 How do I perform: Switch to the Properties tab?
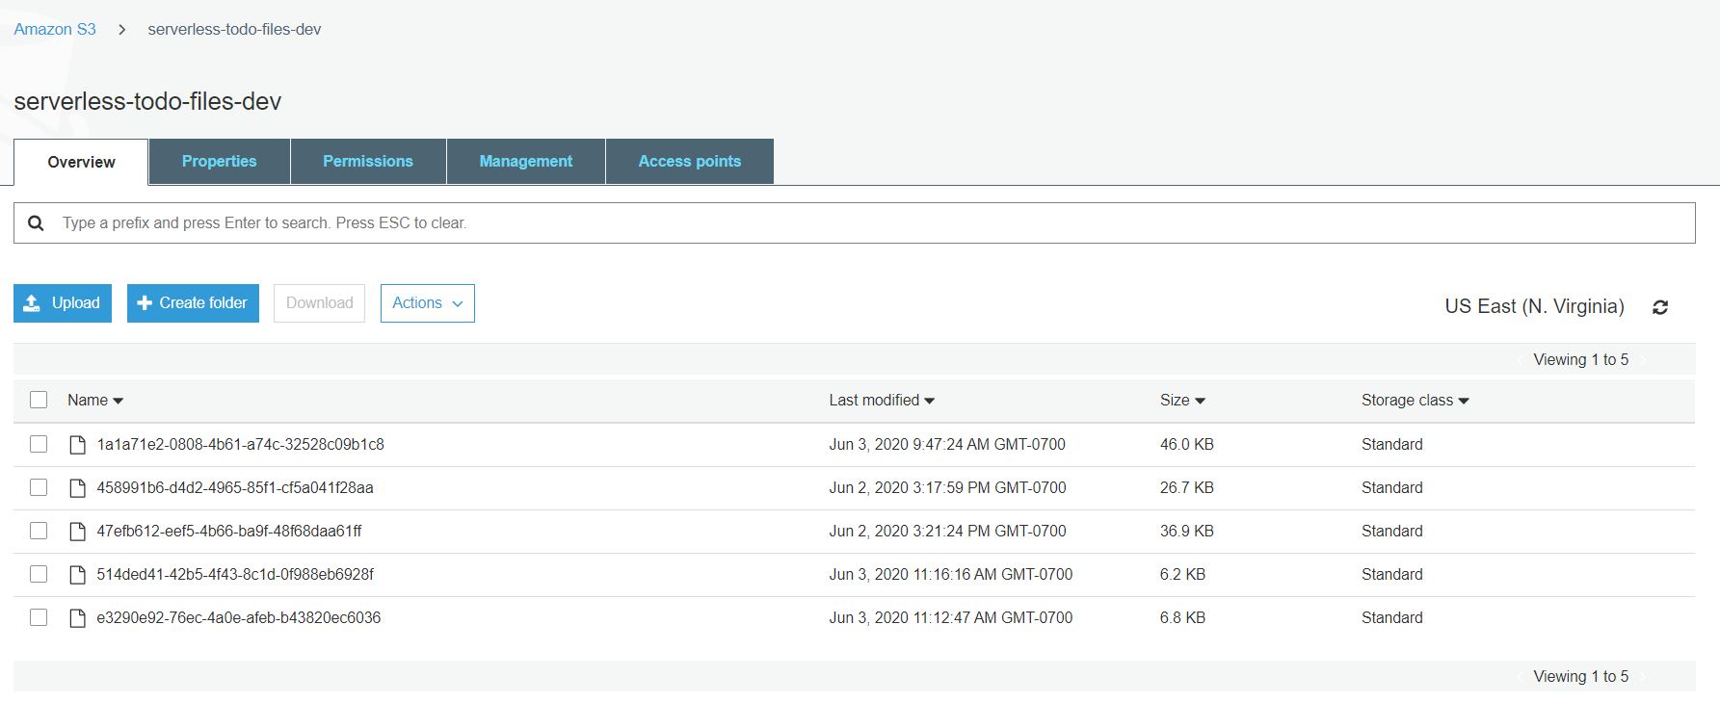coord(219,161)
